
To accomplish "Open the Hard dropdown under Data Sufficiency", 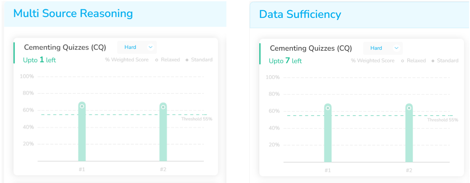I will point(383,48).
